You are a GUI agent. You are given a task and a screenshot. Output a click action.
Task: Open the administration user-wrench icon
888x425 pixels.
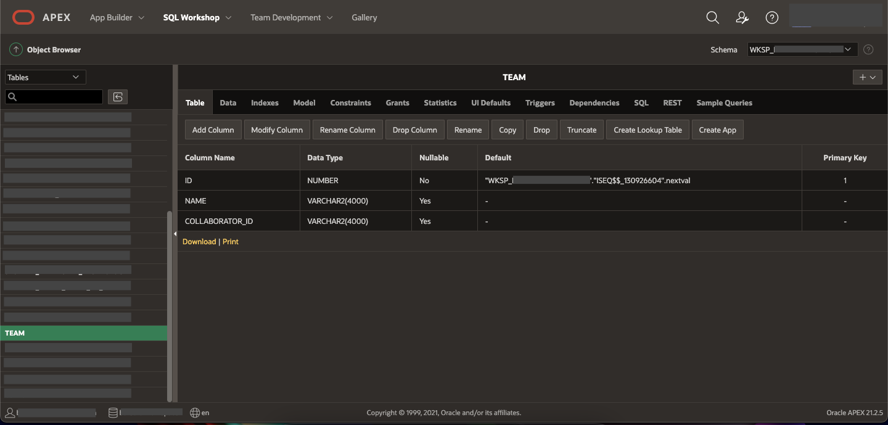pyautogui.click(x=742, y=17)
